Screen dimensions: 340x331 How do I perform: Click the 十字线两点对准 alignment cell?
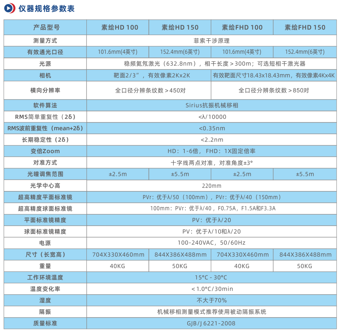point(211,162)
